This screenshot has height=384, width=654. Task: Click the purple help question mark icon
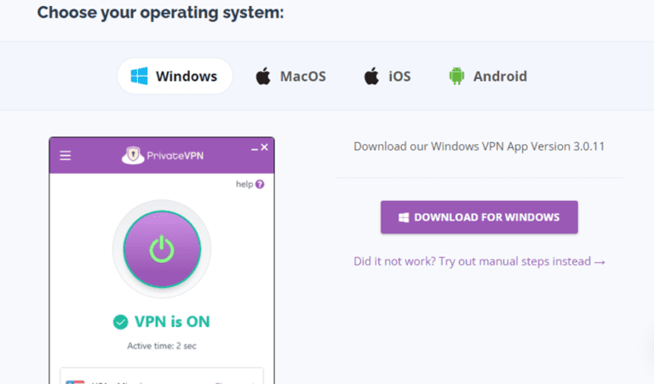pos(260,184)
